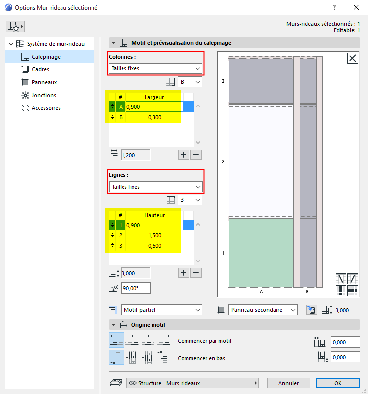The image size is (368, 394).
Task: Remove a column with the minus button
Action: [196, 155]
